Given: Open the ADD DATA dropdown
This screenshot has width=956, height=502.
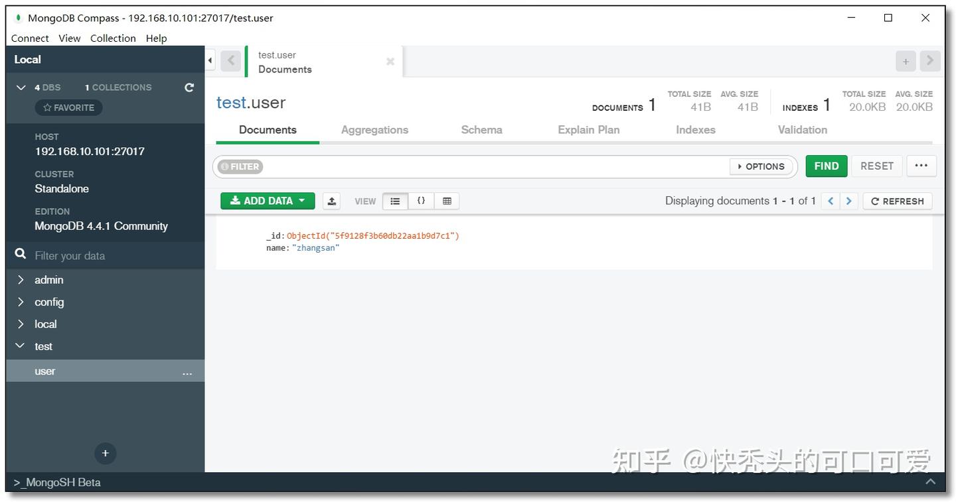Looking at the screenshot, I should (x=268, y=200).
